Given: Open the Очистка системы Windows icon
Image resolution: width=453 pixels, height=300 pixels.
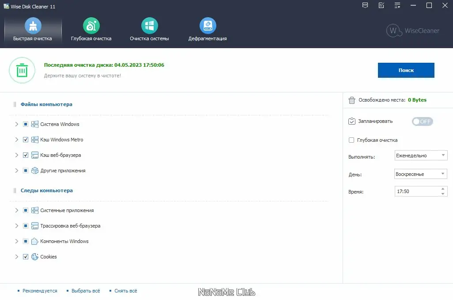Looking at the screenshot, I should coord(149,26).
